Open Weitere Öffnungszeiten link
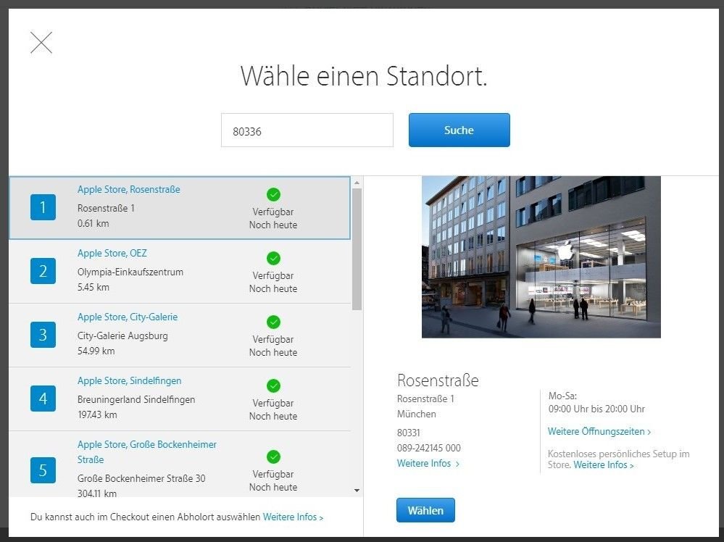Image resolution: width=724 pixels, height=542 pixels. coord(599,431)
